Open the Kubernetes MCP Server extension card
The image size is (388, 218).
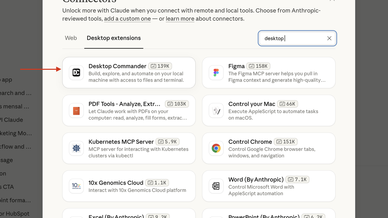pyautogui.click(x=129, y=148)
